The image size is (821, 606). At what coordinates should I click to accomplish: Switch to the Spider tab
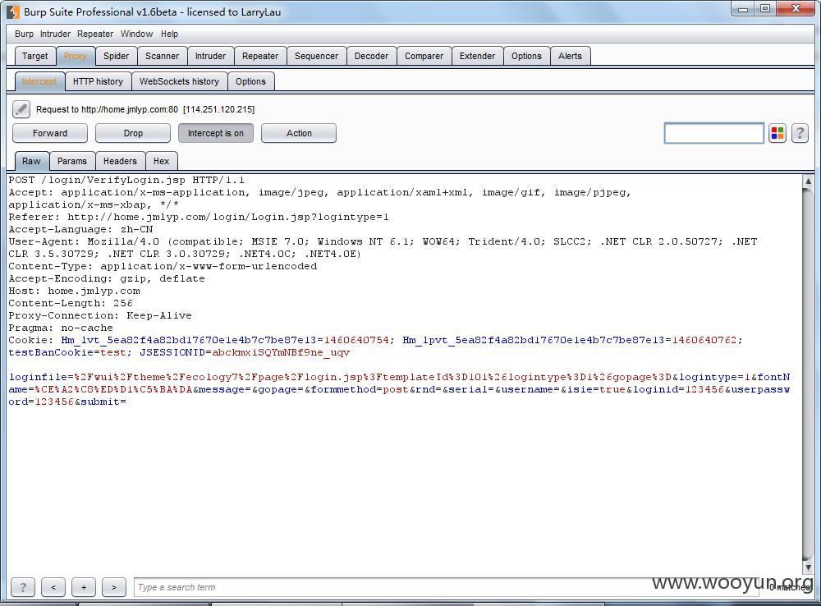[117, 56]
